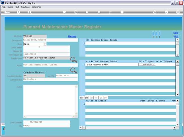Click the Manage link
The height and width of the screenshot is (137, 184).
pos(72,36)
